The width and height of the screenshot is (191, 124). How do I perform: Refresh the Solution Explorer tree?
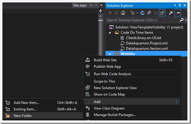point(142,13)
